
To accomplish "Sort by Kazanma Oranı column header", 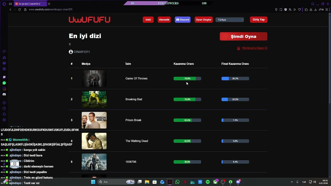I will click(184, 64).
